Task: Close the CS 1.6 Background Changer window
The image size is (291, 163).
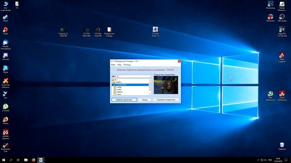Action: (179, 61)
